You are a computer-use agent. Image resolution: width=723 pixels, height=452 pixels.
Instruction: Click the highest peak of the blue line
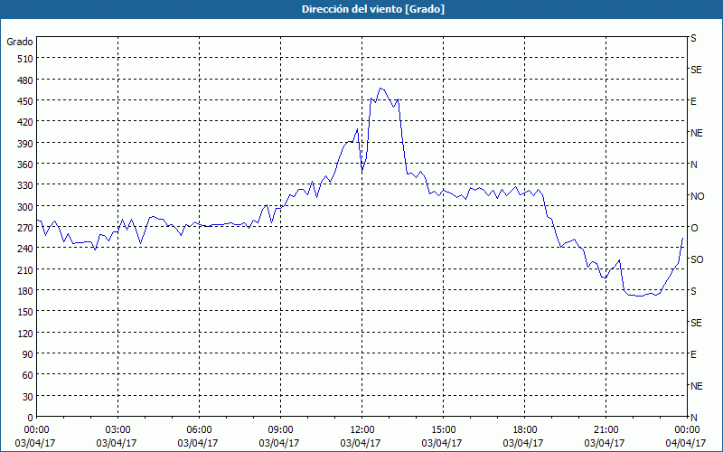coord(380,88)
